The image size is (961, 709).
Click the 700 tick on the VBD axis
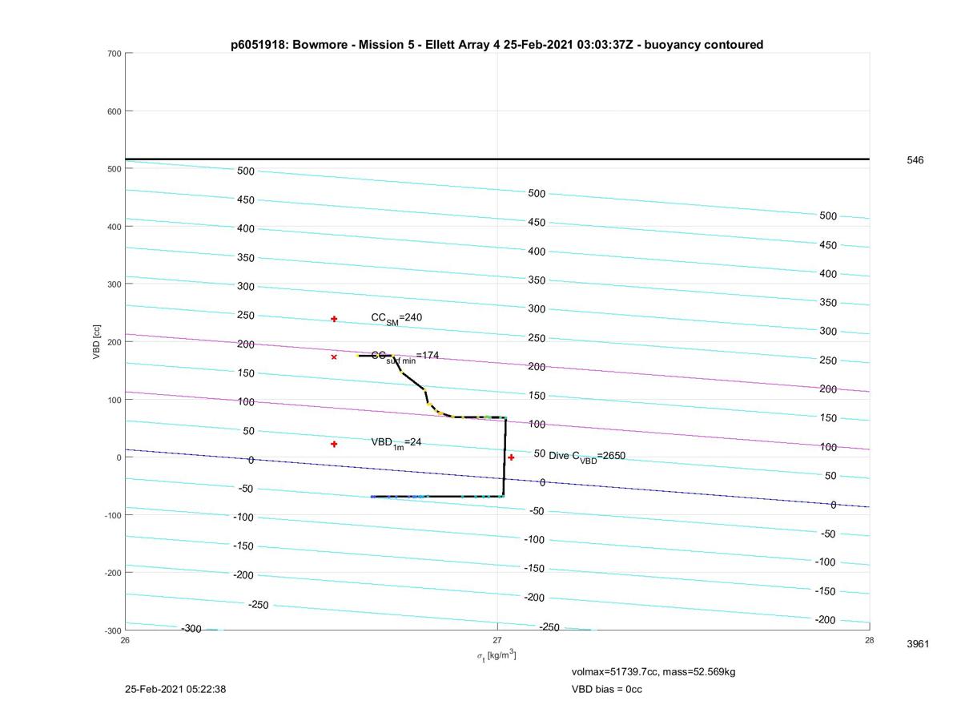click(114, 54)
